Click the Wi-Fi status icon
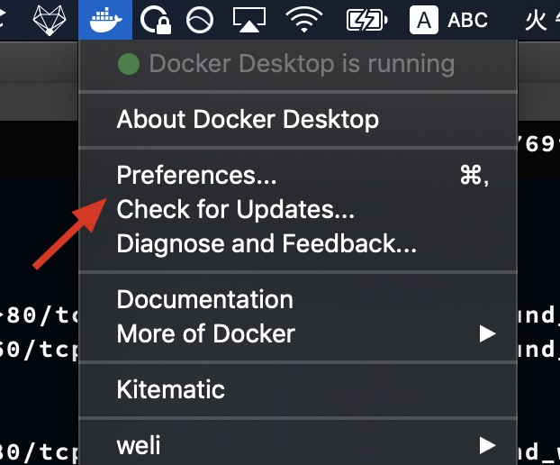The image size is (560, 465). (x=304, y=20)
